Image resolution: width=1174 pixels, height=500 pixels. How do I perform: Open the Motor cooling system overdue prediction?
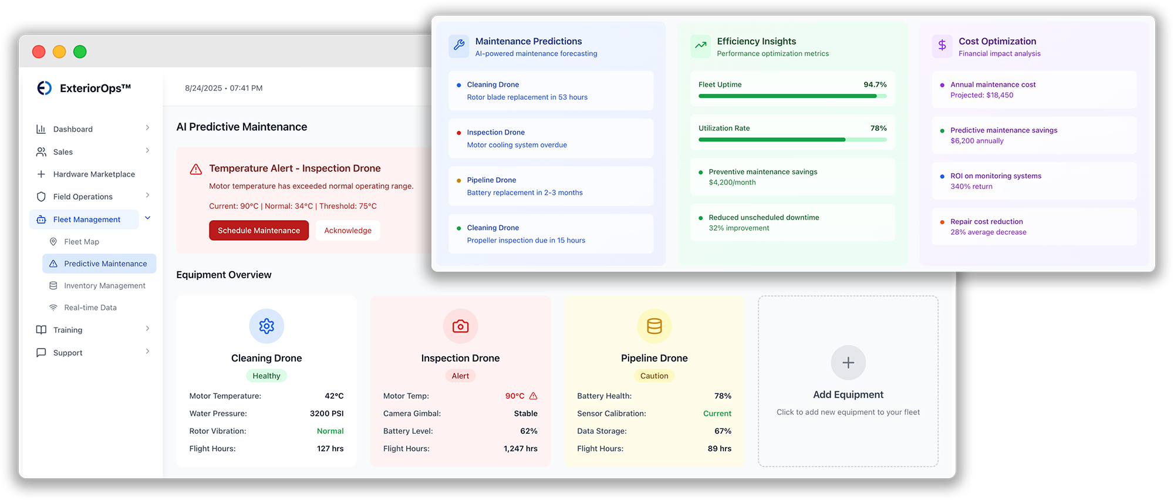tap(517, 145)
